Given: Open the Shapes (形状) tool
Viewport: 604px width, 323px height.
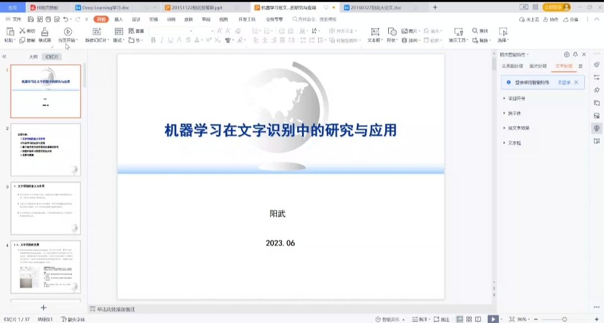Looking at the screenshot, I should (x=392, y=32).
